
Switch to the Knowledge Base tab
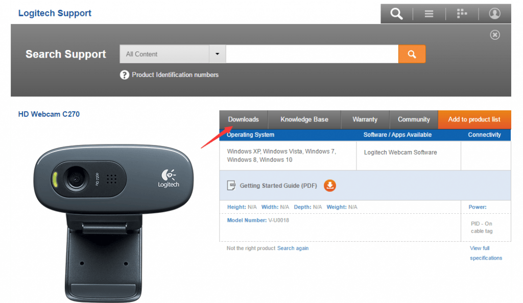tap(304, 119)
